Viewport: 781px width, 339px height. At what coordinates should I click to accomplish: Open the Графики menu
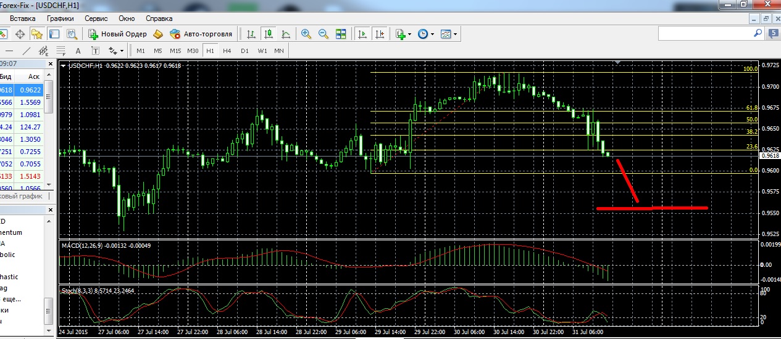(60, 18)
